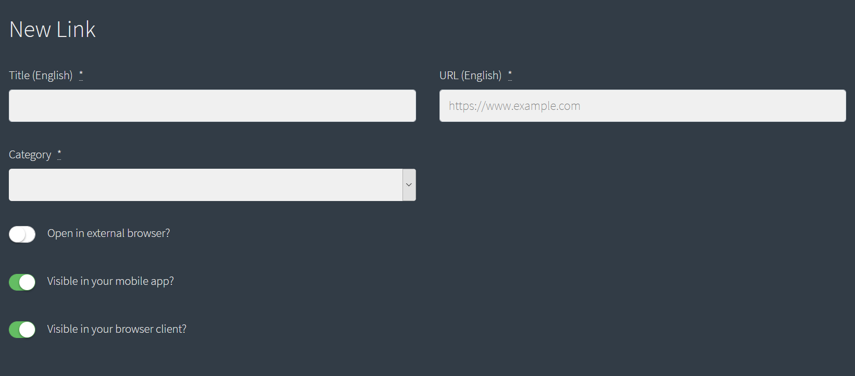Disable the Visible in your mobile app switch
The height and width of the screenshot is (376, 855).
pyautogui.click(x=22, y=282)
